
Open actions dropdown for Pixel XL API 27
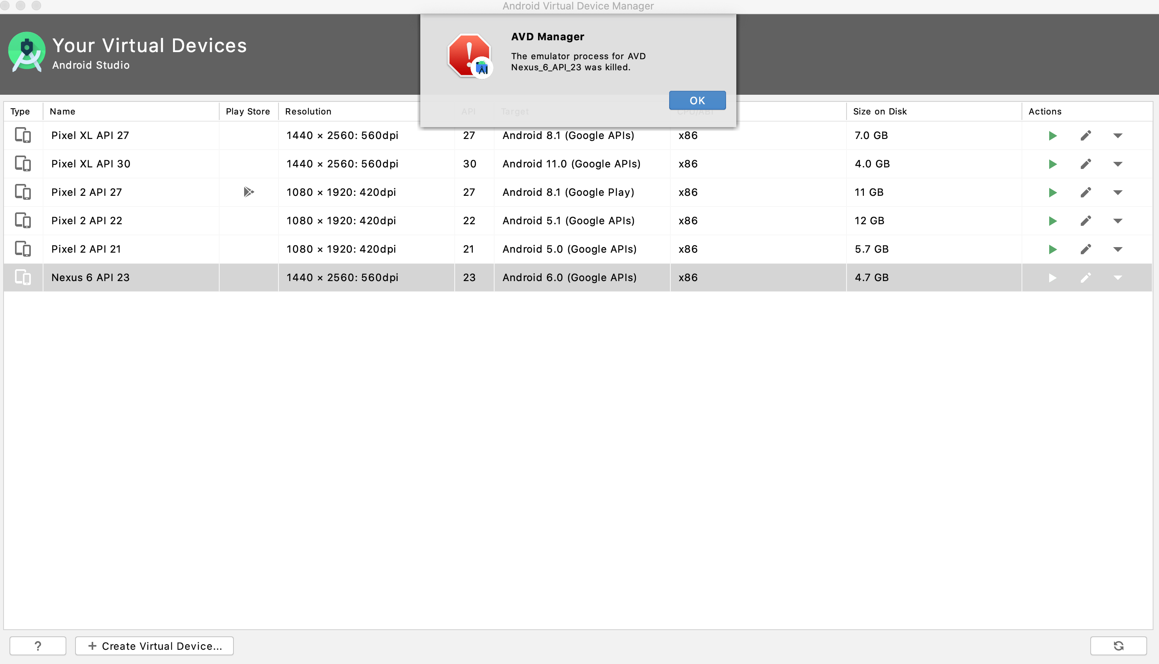[x=1118, y=135]
